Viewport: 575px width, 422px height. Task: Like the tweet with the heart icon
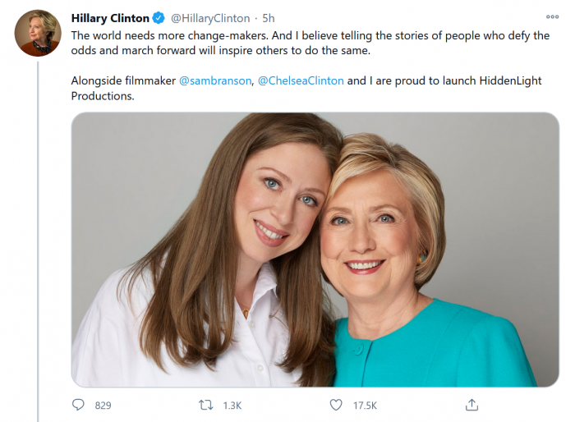336,405
